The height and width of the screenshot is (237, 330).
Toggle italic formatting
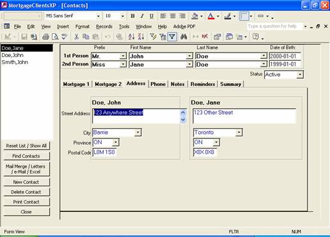(142, 16)
